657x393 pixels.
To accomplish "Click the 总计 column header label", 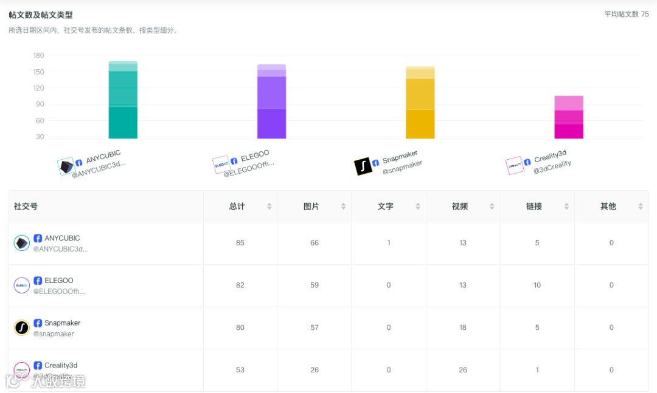I will point(237,207).
